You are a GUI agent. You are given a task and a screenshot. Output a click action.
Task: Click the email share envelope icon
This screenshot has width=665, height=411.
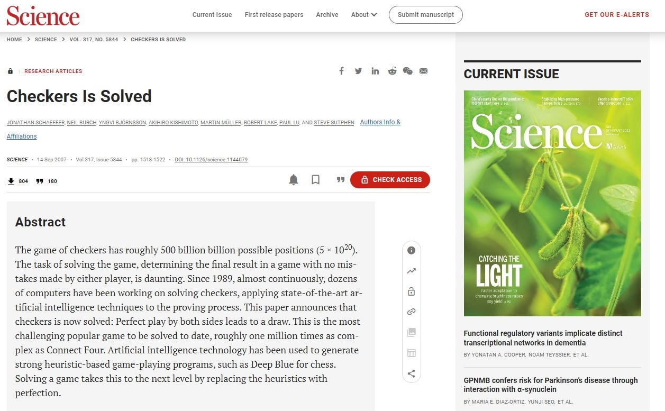(423, 71)
